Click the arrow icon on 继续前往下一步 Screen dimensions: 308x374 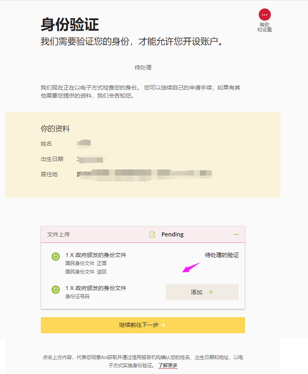(163, 325)
